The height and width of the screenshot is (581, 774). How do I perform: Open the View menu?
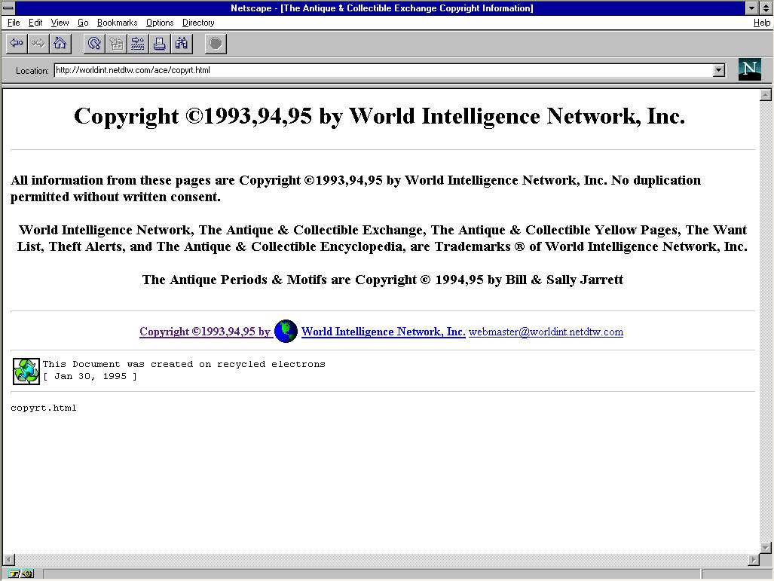coord(60,23)
